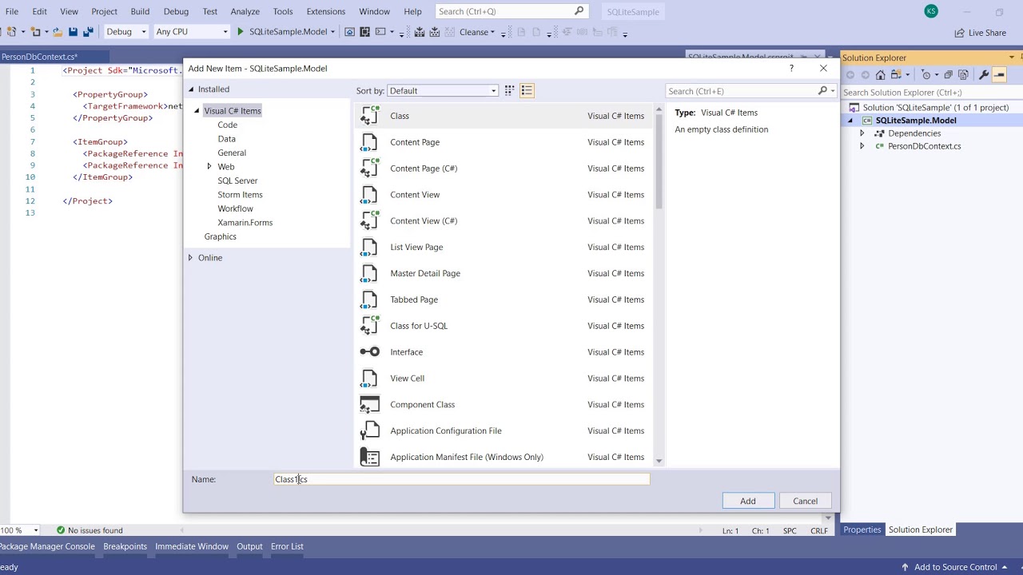Image resolution: width=1023 pixels, height=575 pixels.
Task: Open Solution Explorer Properties wrench icon
Action: tap(984, 75)
